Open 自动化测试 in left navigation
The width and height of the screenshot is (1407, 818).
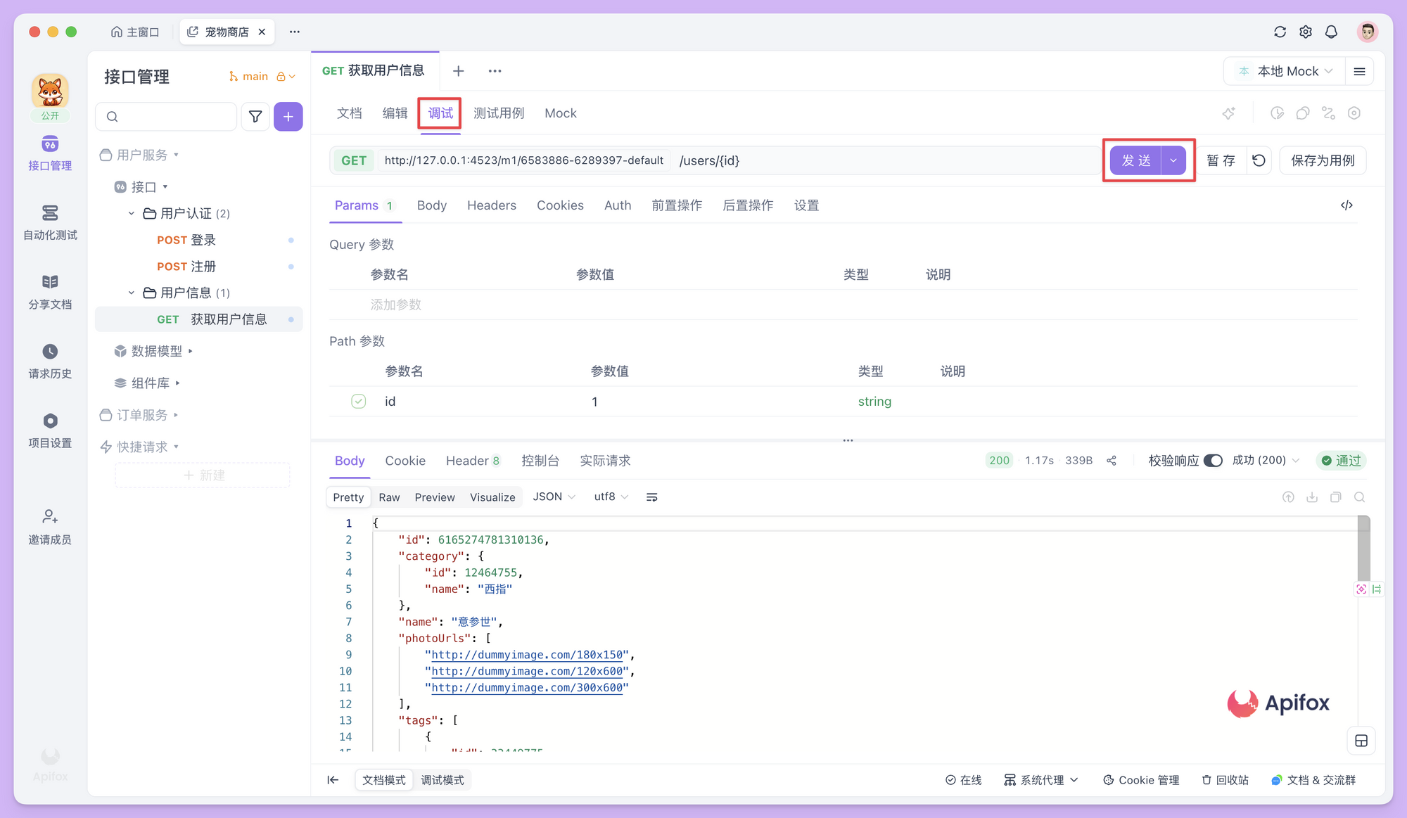(x=50, y=222)
